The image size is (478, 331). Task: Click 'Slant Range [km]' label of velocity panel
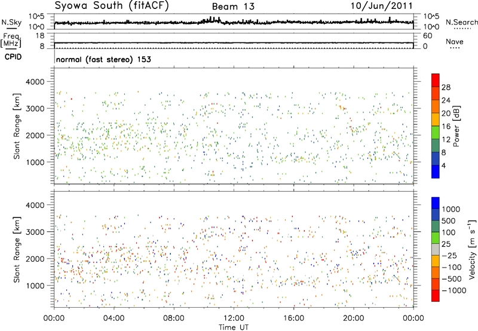click(17, 249)
